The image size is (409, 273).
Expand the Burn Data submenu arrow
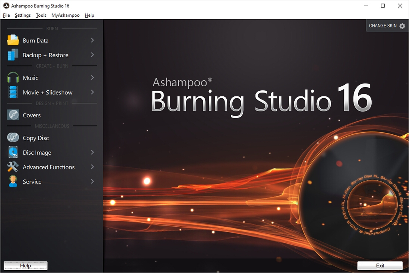tap(92, 40)
